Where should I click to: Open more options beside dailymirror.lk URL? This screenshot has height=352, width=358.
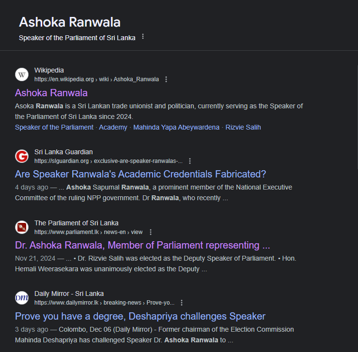pos(182,303)
